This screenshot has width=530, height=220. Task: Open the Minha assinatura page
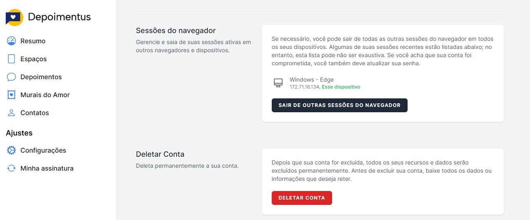tap(47, 168)
